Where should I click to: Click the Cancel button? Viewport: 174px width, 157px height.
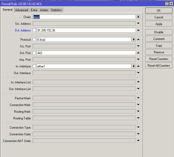159,17
